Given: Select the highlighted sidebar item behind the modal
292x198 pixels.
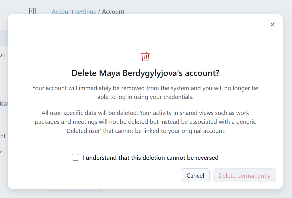Looking at the screenshot, I should coord(3,37).
